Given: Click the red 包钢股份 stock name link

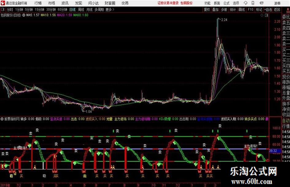Looking at the screenshot, I should (x=187, y=3).
